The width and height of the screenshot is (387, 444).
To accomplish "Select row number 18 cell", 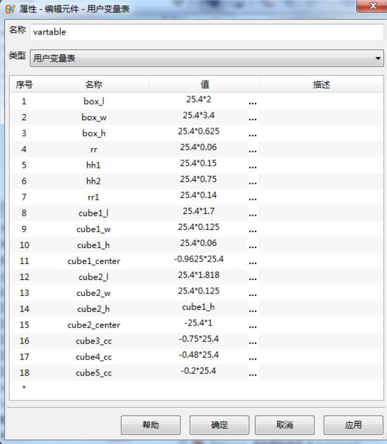I will pos(24,372).
